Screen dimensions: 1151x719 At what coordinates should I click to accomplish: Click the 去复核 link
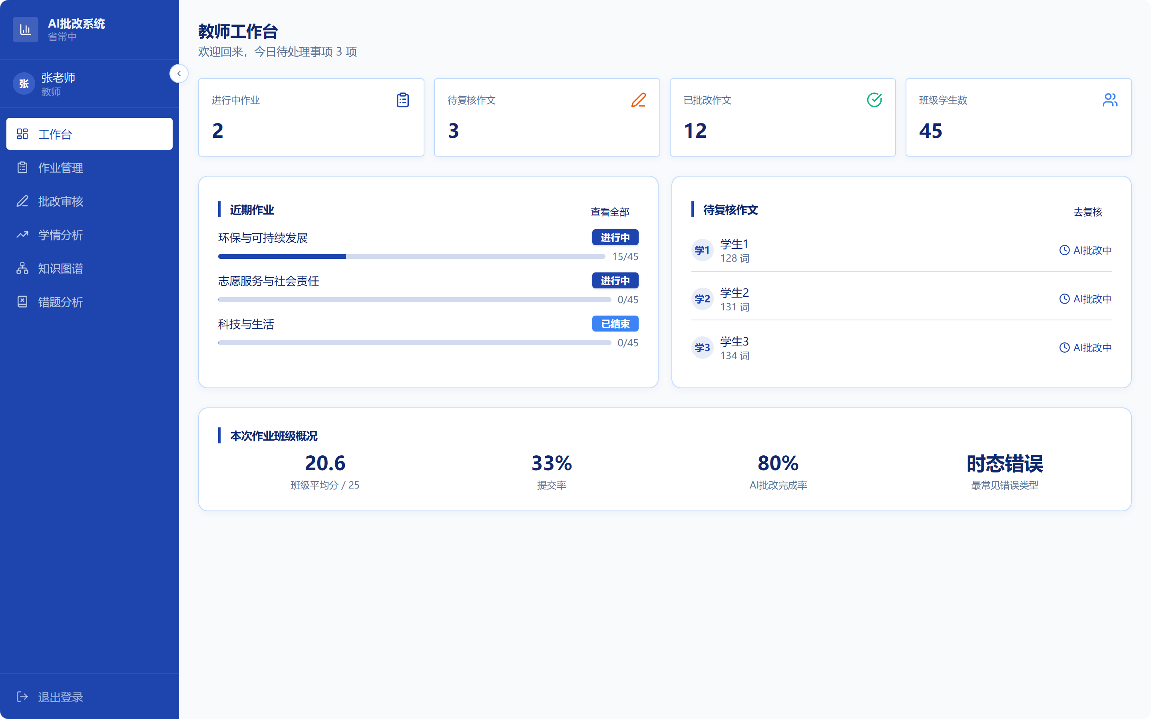[1088, 212]
